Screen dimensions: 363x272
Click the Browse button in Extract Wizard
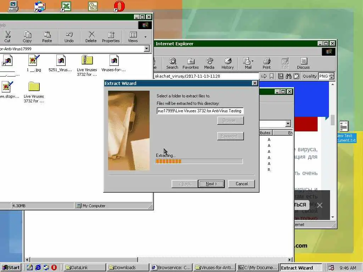230,120
